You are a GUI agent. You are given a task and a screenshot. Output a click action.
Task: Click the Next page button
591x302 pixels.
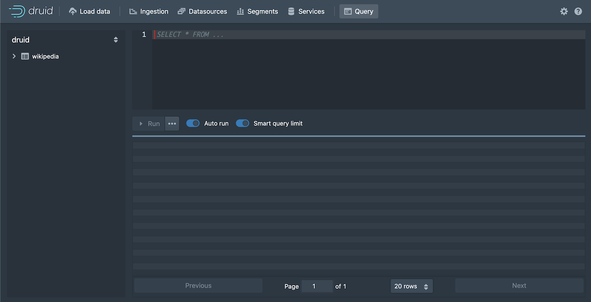tap(519, 285)
